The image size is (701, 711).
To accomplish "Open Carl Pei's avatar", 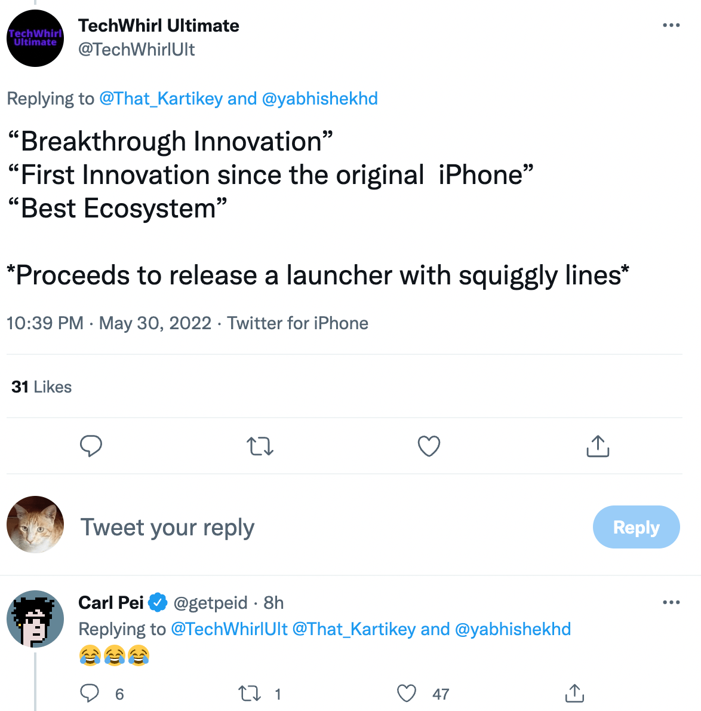I will [x=35, y=619].
